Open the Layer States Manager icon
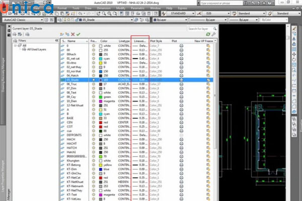302x201 pixels. [27, 35]
